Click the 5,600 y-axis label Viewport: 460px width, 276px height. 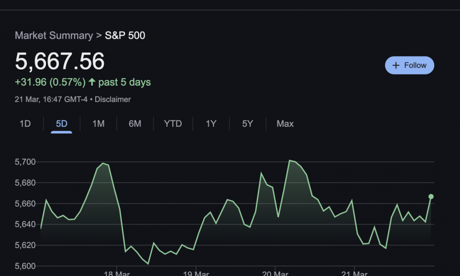click(25, 266)
